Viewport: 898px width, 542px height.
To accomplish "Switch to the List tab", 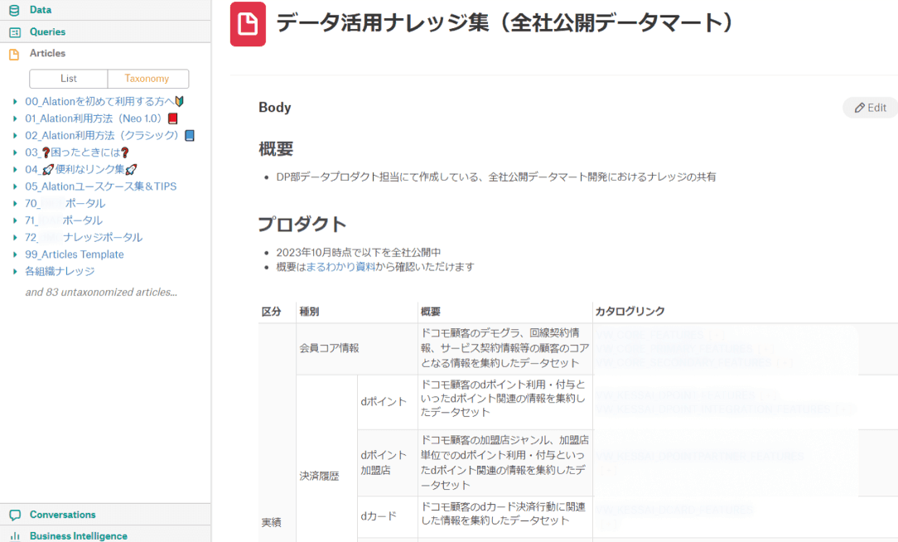I will [69, 78].
